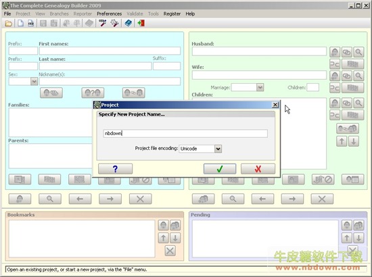This screenshot has height=277, width=372.
Task: Move child up with arrow beside Children list
Action: (342, 141)
